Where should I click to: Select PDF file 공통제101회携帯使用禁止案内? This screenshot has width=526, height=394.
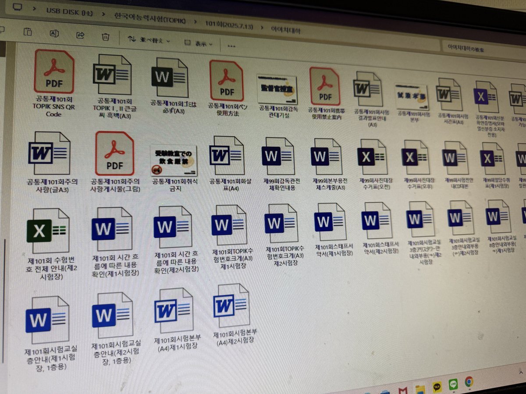(x=326, y=93)
